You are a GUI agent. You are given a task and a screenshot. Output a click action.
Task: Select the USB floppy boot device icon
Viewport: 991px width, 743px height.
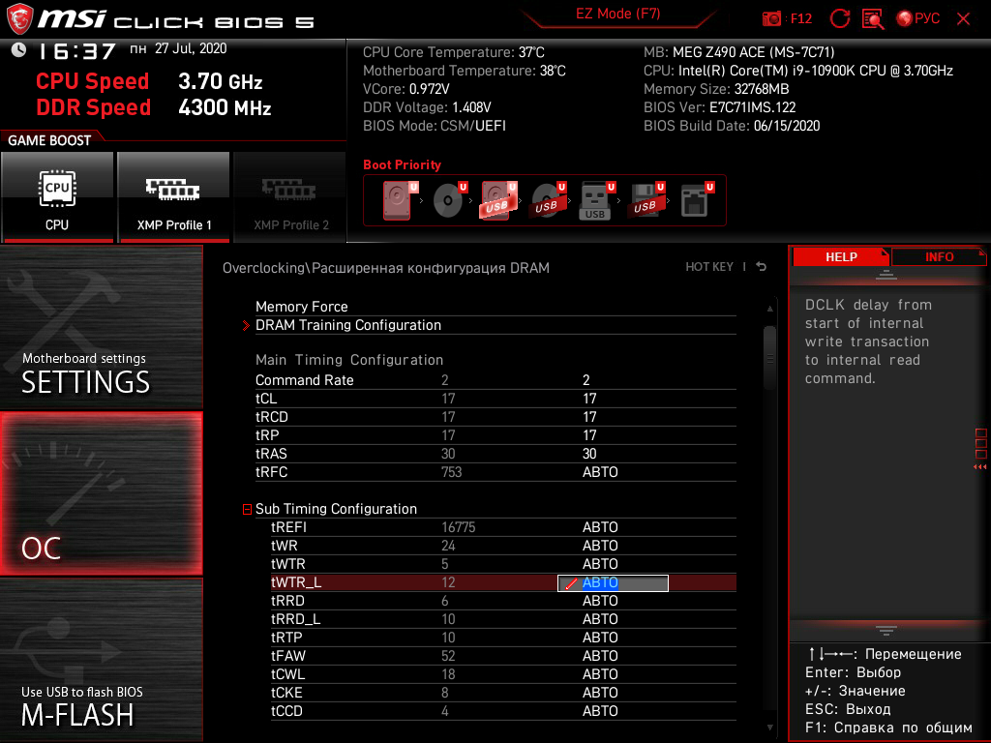(646, 200)
